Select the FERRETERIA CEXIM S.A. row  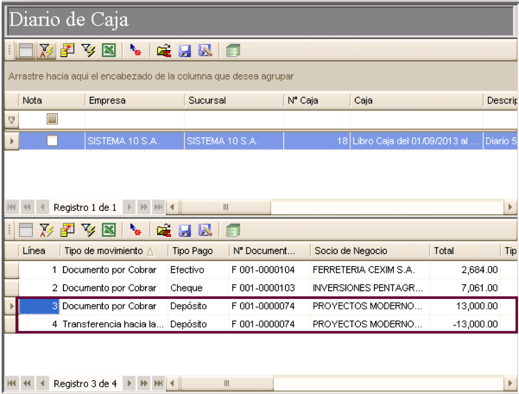point(260,270)
